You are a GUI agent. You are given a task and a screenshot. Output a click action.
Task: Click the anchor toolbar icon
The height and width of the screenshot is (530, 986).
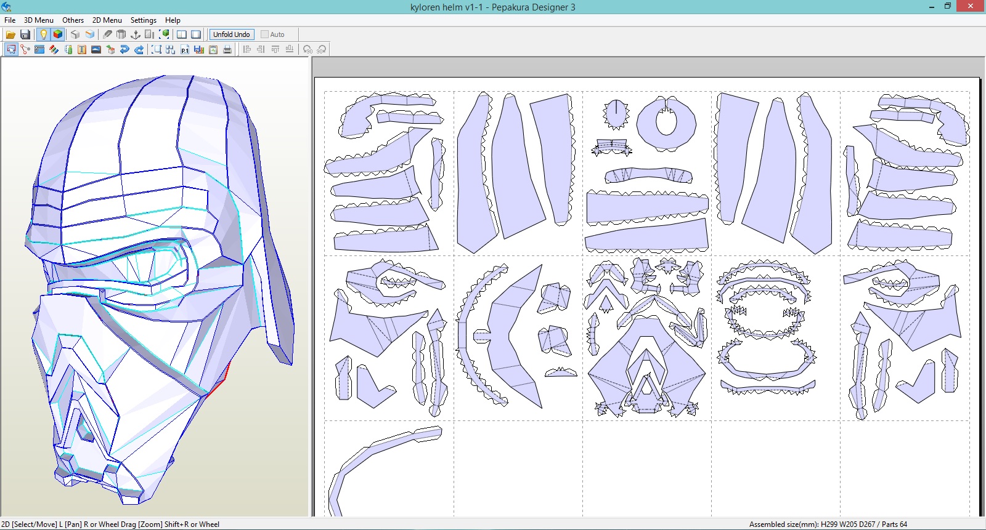point(136,34)
